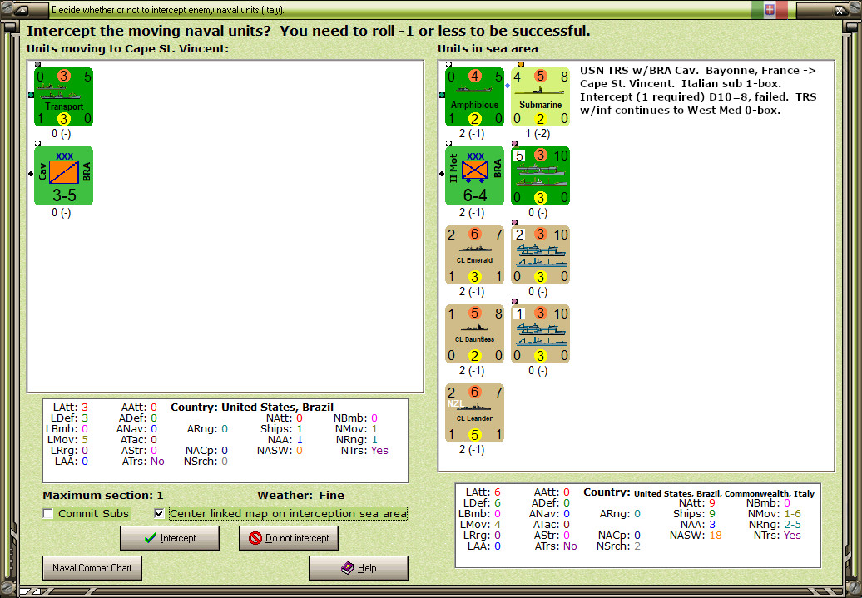Select the Italian Submarine counter
This screenshot has width=862, height=598.
pos(540,97)
